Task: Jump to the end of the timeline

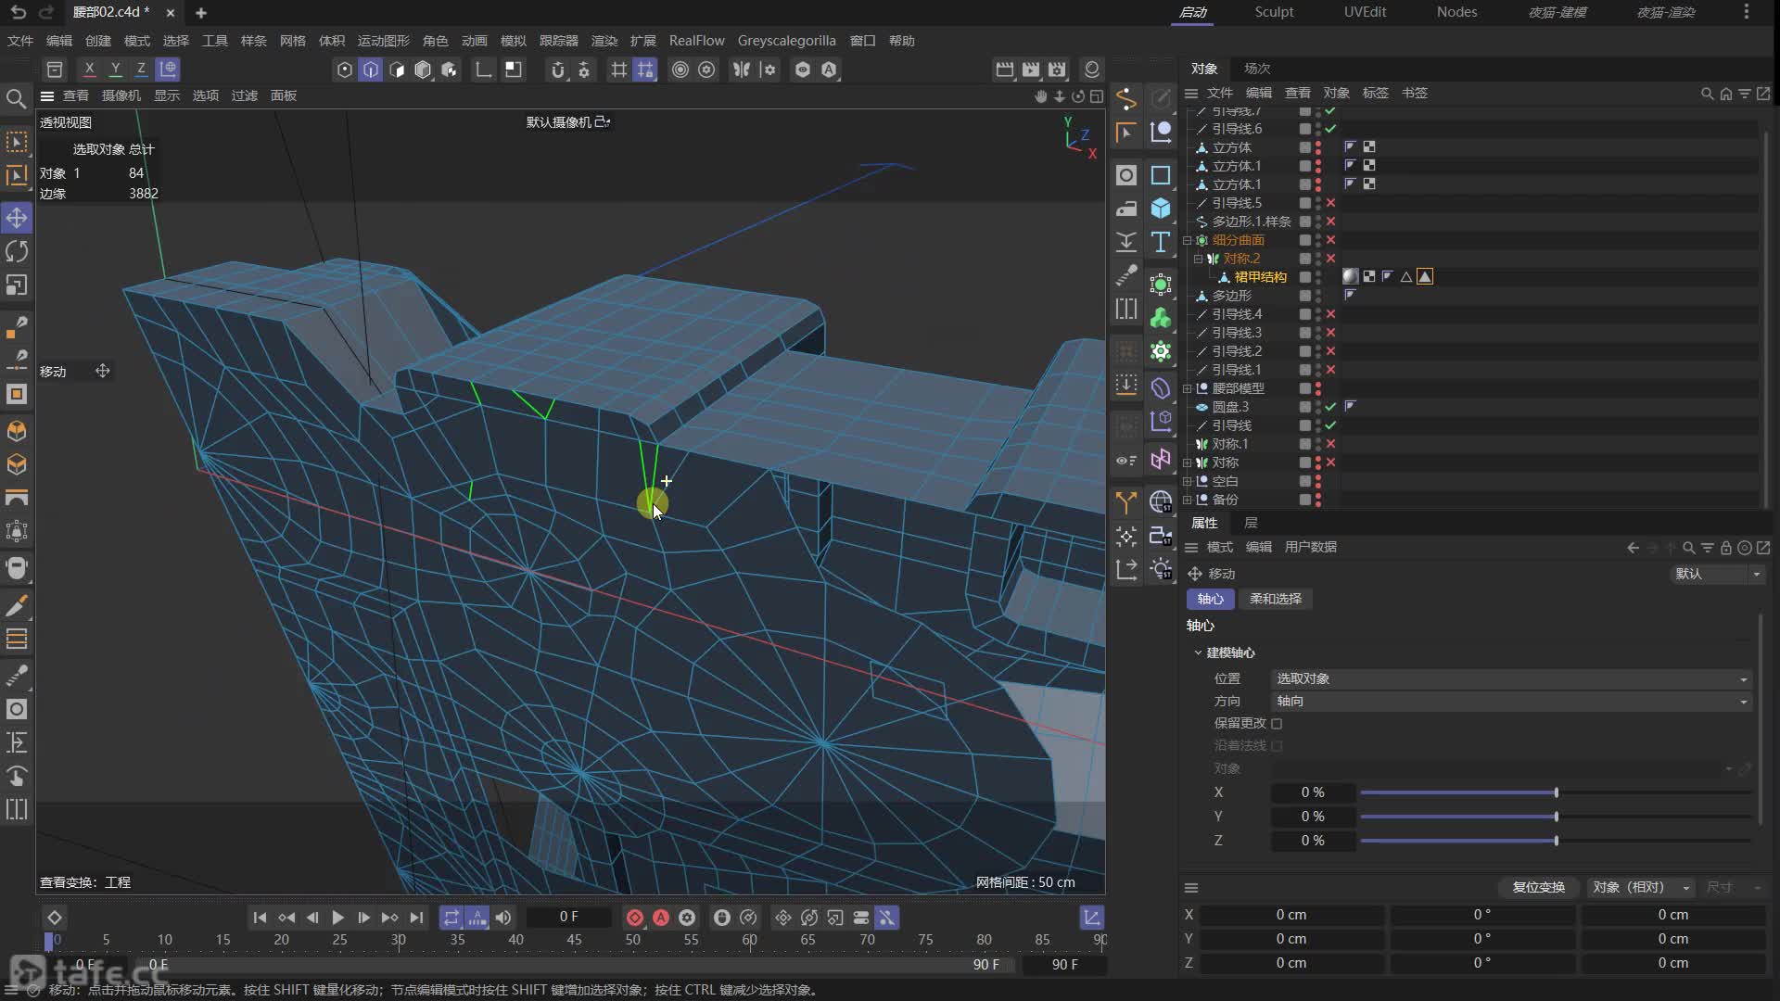Action: tap(416, 918)
